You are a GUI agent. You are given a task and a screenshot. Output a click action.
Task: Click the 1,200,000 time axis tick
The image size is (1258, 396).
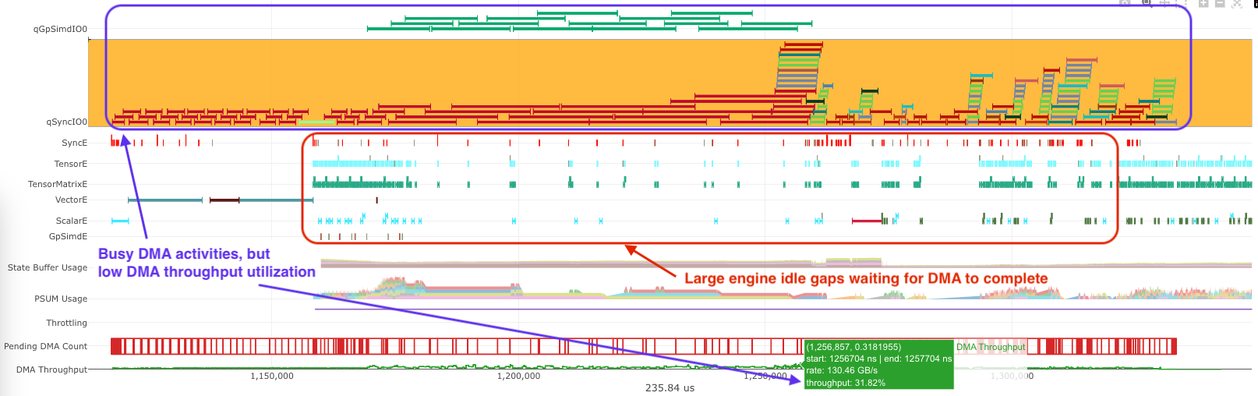[518, 376]
